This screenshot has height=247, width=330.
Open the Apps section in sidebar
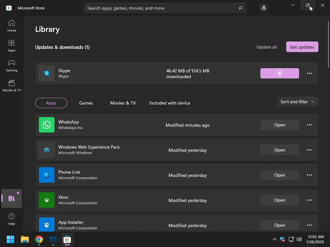(12, 46)
